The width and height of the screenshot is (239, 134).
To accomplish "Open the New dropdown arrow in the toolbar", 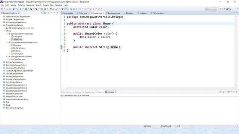I will click(4, 9).
